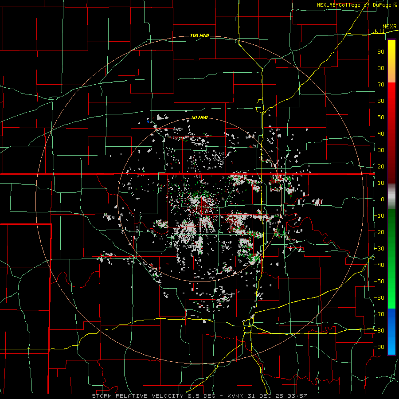Click the 60 value on velocity scale
The image size is (399, 399).
coord(381,101)
